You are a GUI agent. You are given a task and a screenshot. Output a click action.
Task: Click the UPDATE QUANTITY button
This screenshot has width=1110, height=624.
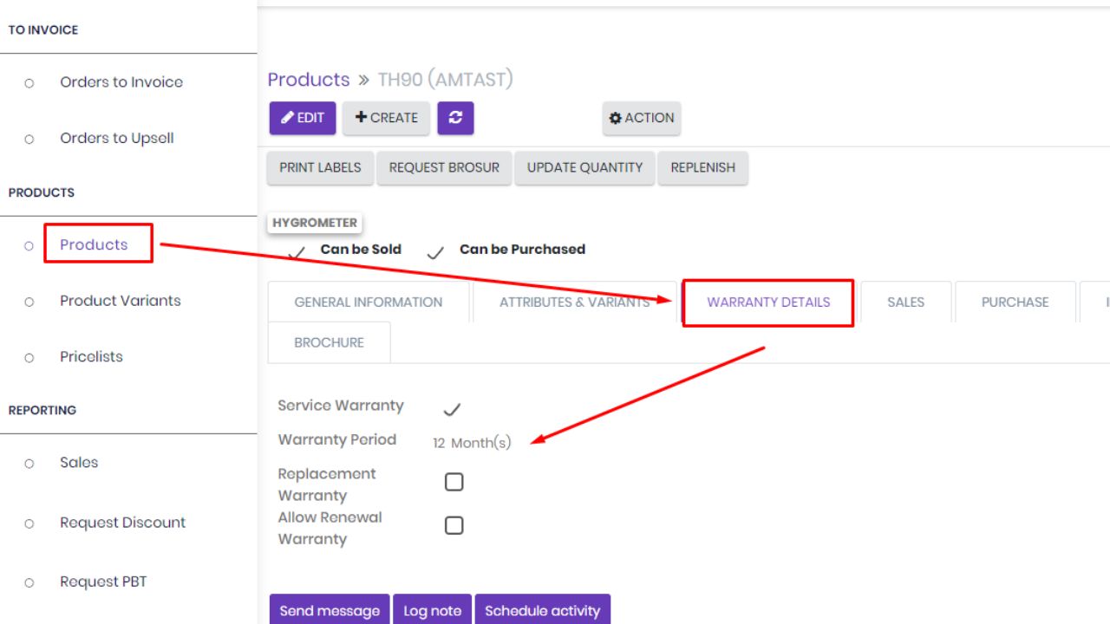click(x=584, y=168)
